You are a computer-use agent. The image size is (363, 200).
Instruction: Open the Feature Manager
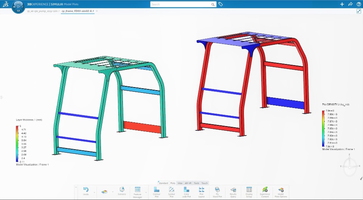[138, 192]
